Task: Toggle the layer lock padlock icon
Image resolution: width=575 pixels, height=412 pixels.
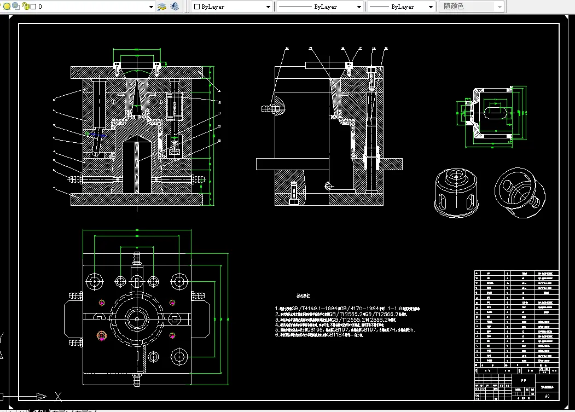Action: [x=25, y=7]
